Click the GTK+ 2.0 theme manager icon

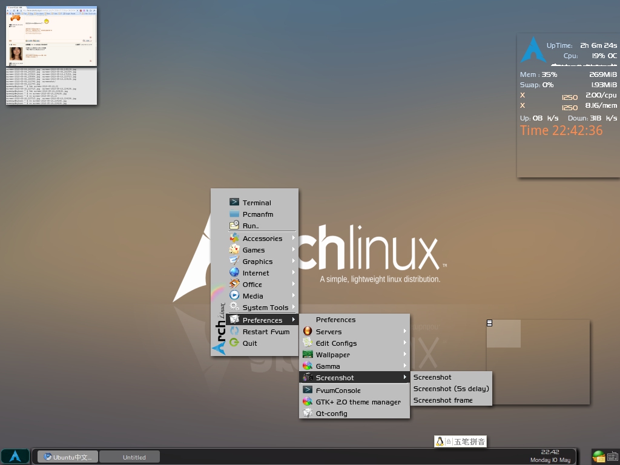308,401
